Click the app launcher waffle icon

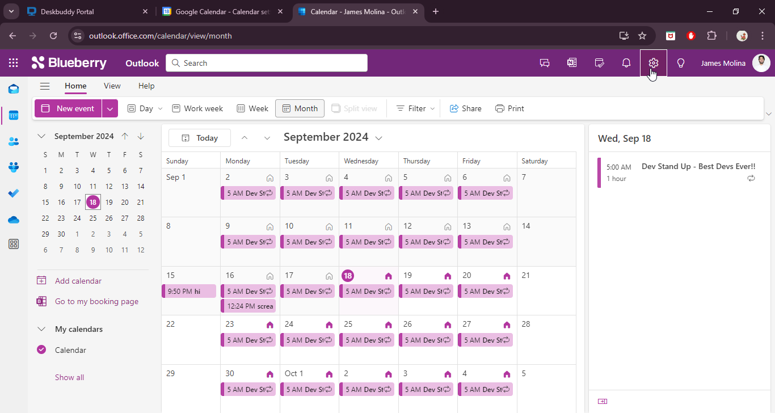point(13,63)
